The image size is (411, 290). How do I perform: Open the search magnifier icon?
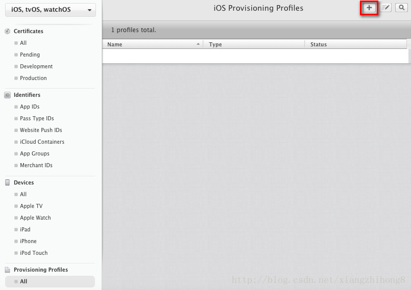coord(402,8)
